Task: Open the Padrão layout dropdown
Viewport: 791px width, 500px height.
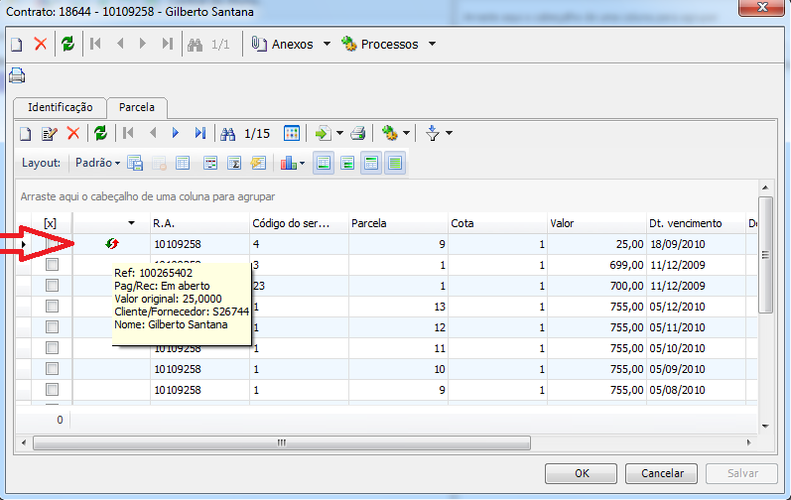Action: click(x=98, y=163)
